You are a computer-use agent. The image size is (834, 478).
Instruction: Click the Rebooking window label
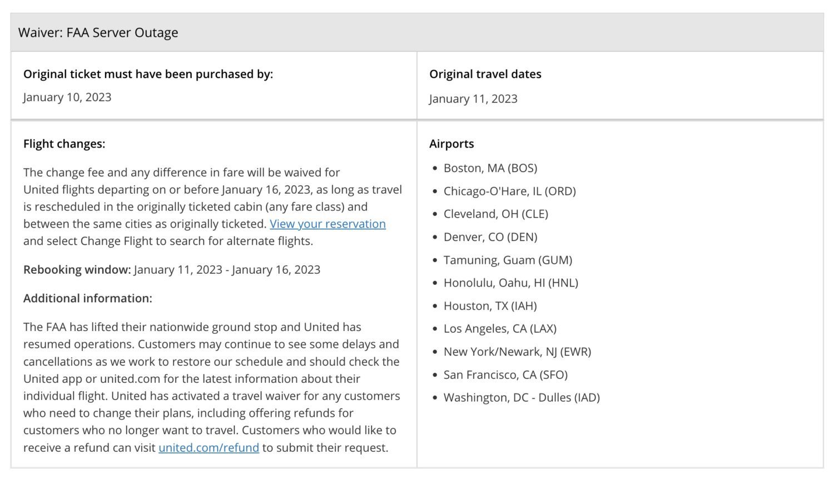[77, 270]
